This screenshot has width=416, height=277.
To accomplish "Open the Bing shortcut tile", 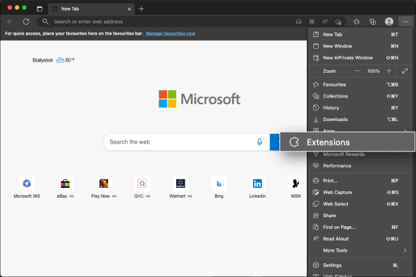I will click(x=219, y=183).
